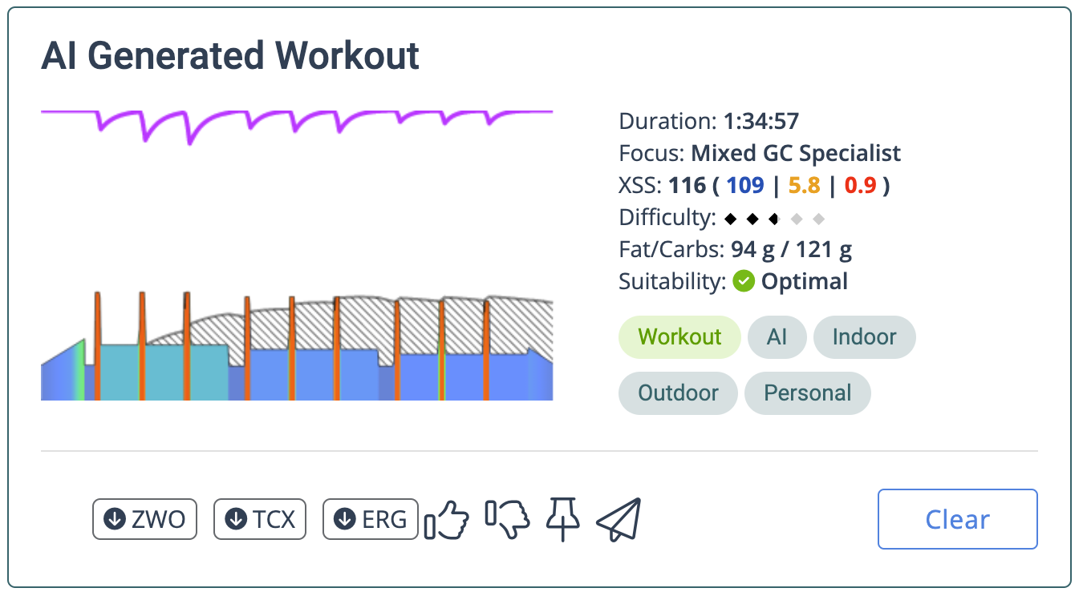Toggle the Indoor tag
Image resolution: width=1083 pixels, height=596 pixels.
[864, 336]
